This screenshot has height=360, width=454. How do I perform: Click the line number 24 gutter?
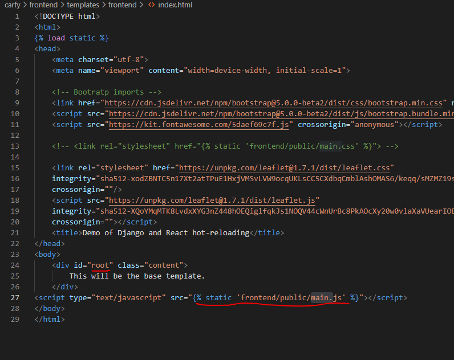pyautogui.click(x=15, y=265)
